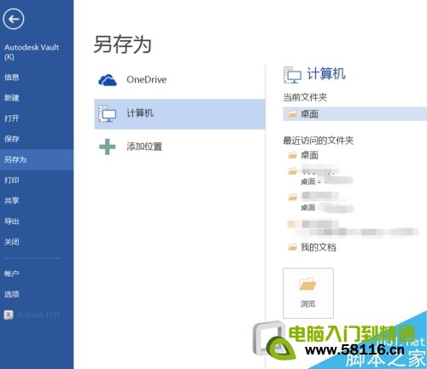Choose the 计算机 computer icon location
Screen dimensions: 427x369
click(107, 113)
